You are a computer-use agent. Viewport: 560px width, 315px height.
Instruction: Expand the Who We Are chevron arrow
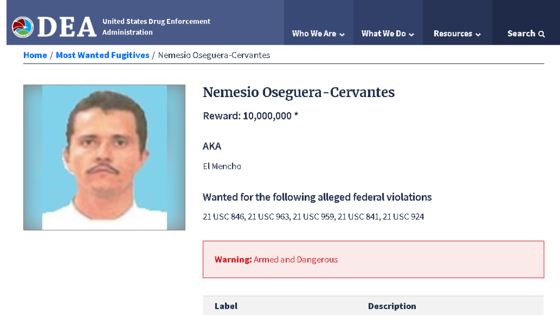(342, 35)
